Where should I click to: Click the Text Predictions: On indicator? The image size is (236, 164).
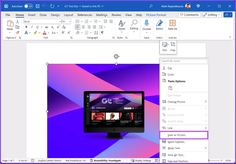[76, 160]
